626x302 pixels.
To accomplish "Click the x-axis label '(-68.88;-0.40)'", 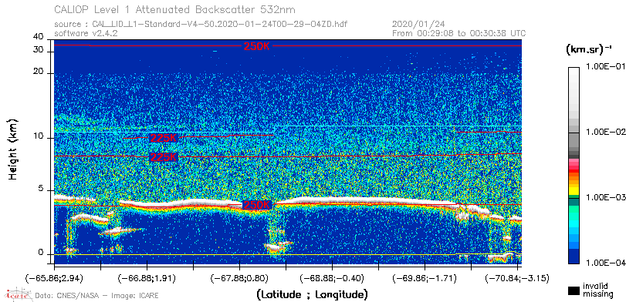I will pos(333,277).
